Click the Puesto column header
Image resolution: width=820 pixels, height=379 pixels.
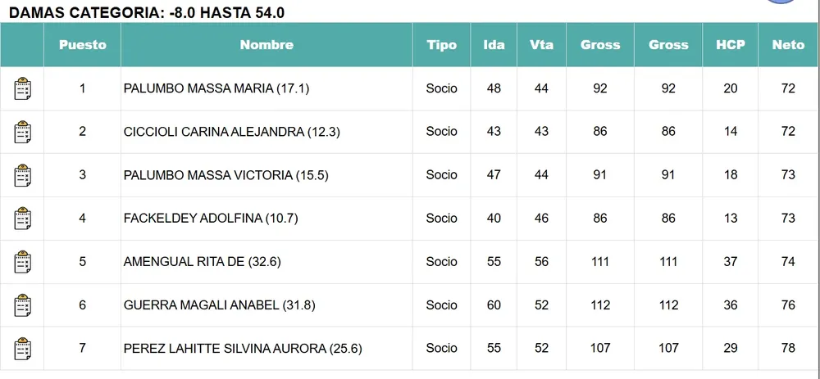[82, 45]
